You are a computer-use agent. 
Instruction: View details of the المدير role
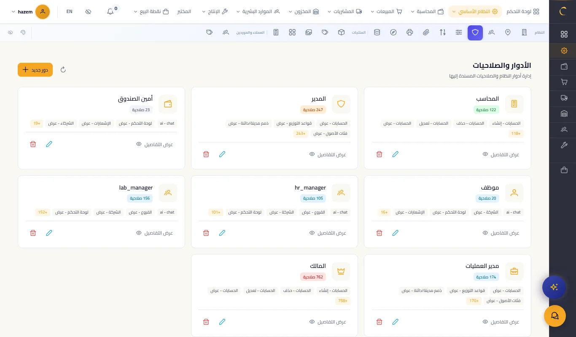click(x=328, y=155)
